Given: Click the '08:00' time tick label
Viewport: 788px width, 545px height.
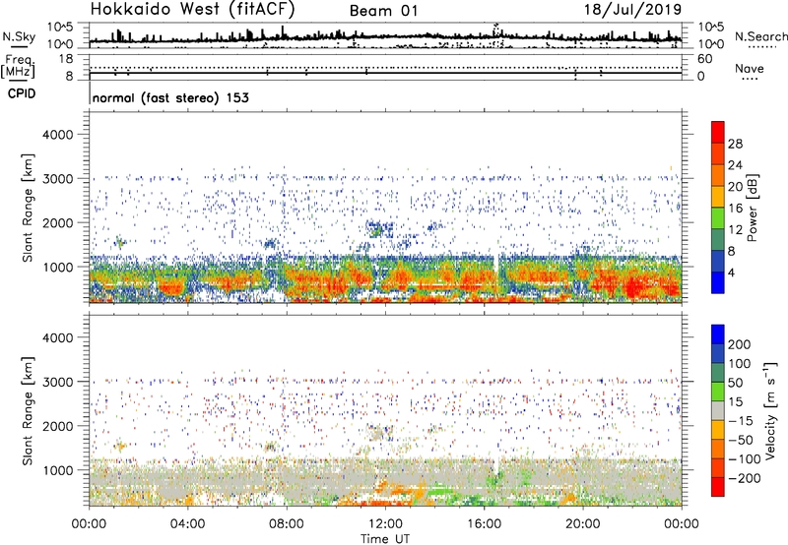Looking at the screenshot, I should click(287, 524).
